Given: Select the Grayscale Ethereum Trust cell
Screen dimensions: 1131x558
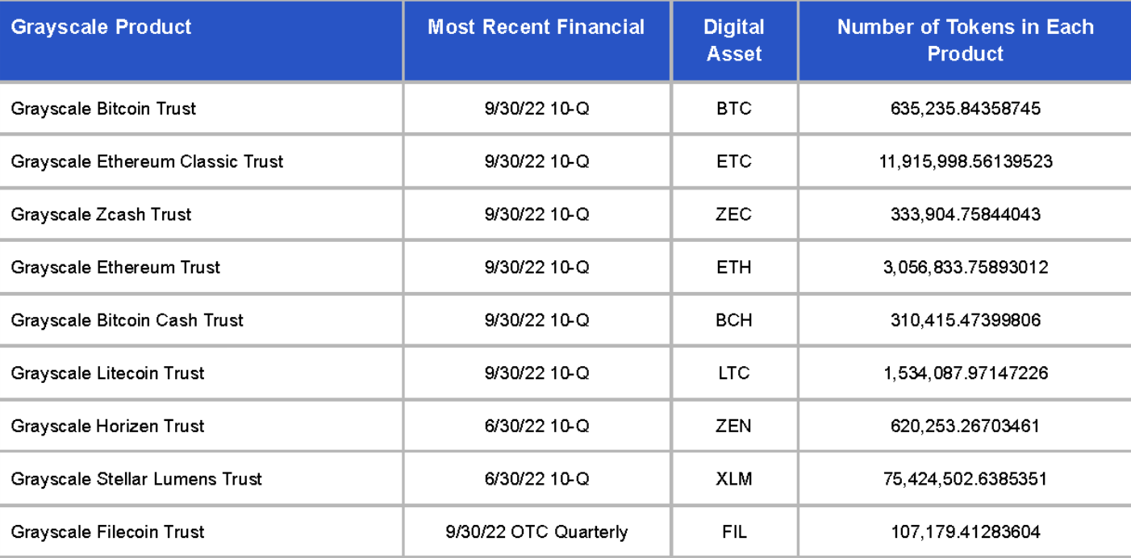Looking at the screenshot, I should tap(115, 268).
